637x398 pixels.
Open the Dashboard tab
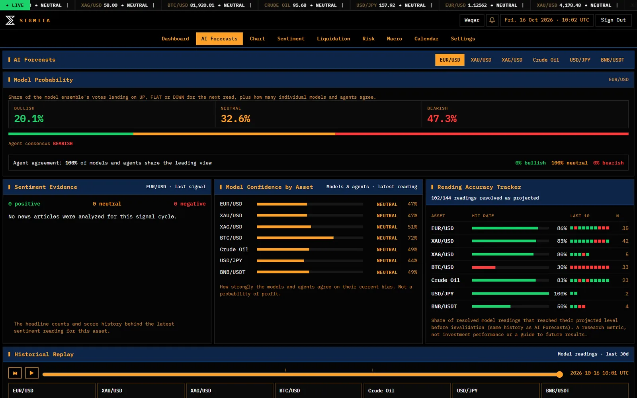point(175,39)
